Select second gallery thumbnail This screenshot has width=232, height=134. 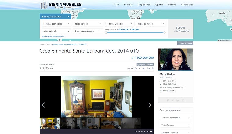(70, 123)
